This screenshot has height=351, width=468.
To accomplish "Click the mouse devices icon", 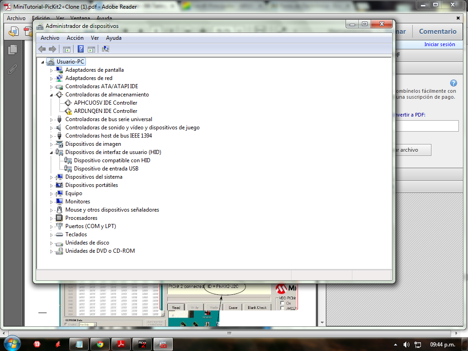I will pyautogui.click(x=59, y=210).
